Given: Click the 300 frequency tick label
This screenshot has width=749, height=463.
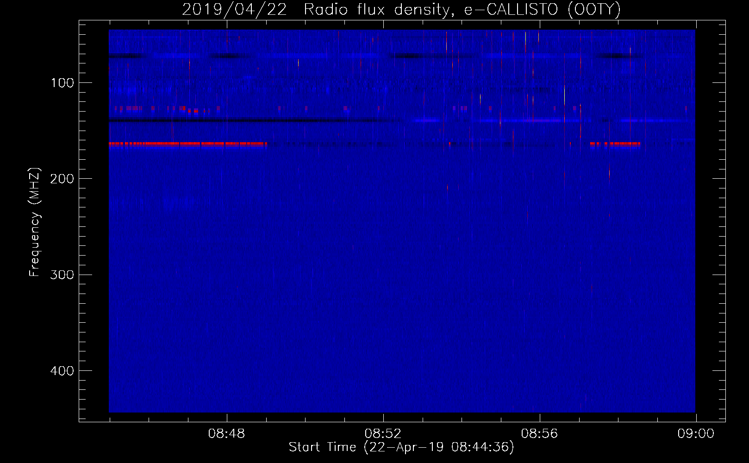Looking at the screenshot, I should tap(62, 275).
